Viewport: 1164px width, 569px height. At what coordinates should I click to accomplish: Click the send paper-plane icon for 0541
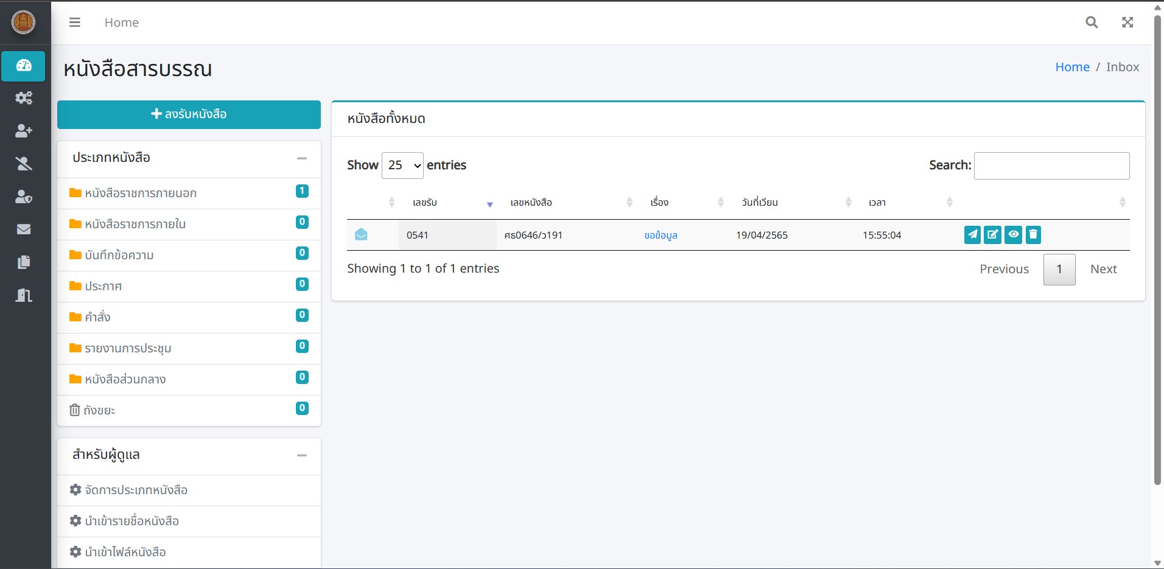click(x=972, y=234)
